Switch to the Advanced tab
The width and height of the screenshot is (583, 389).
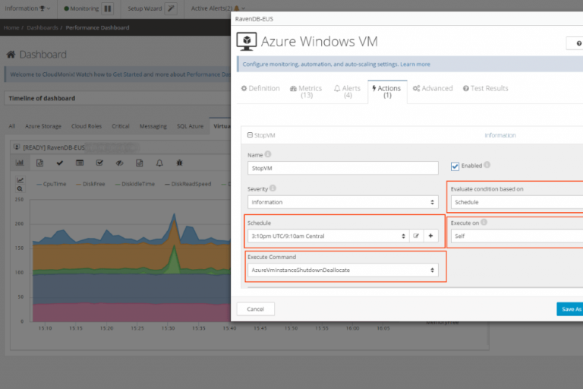433,89
